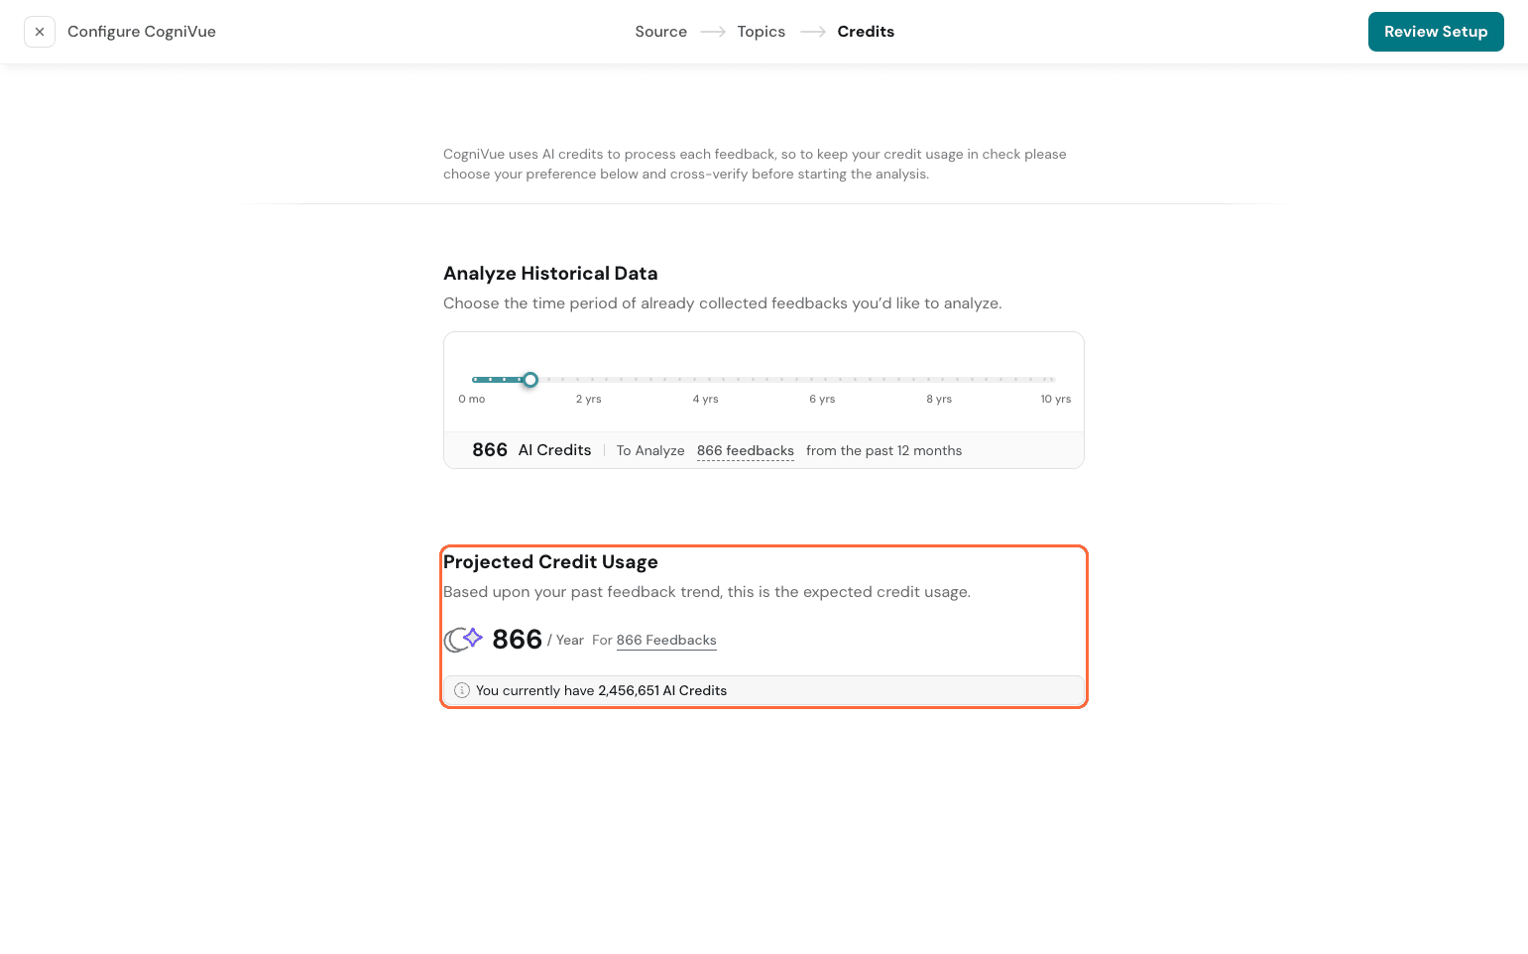
Task: Click the '2 yrs' slider label
Action: tap(588, 399)
